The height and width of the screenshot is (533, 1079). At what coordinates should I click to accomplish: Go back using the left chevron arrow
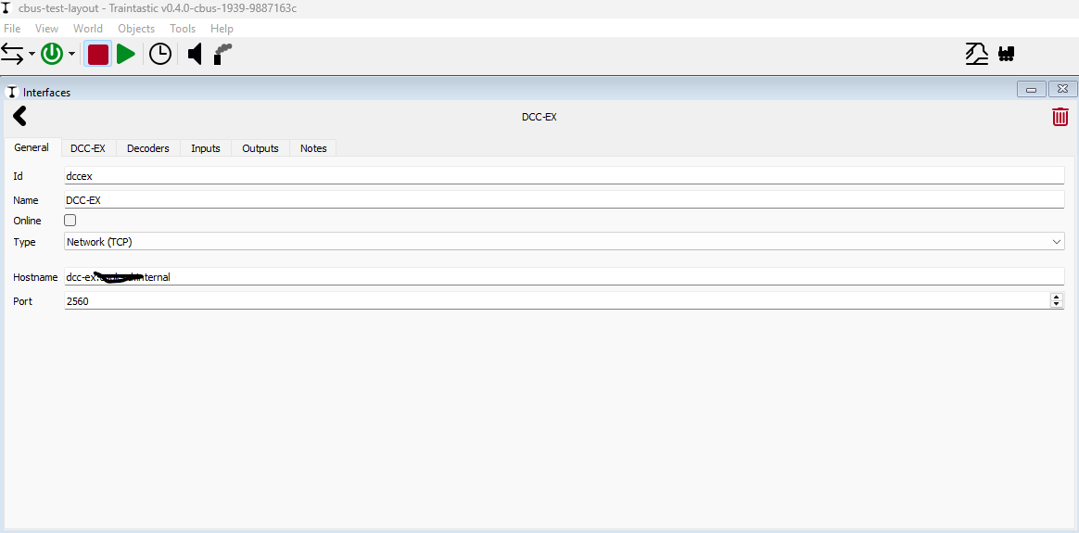19,117
